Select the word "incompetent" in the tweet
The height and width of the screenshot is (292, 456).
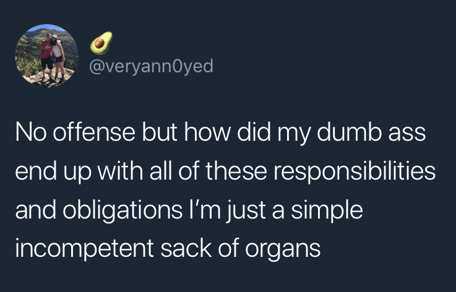click(x=81, y=249)
